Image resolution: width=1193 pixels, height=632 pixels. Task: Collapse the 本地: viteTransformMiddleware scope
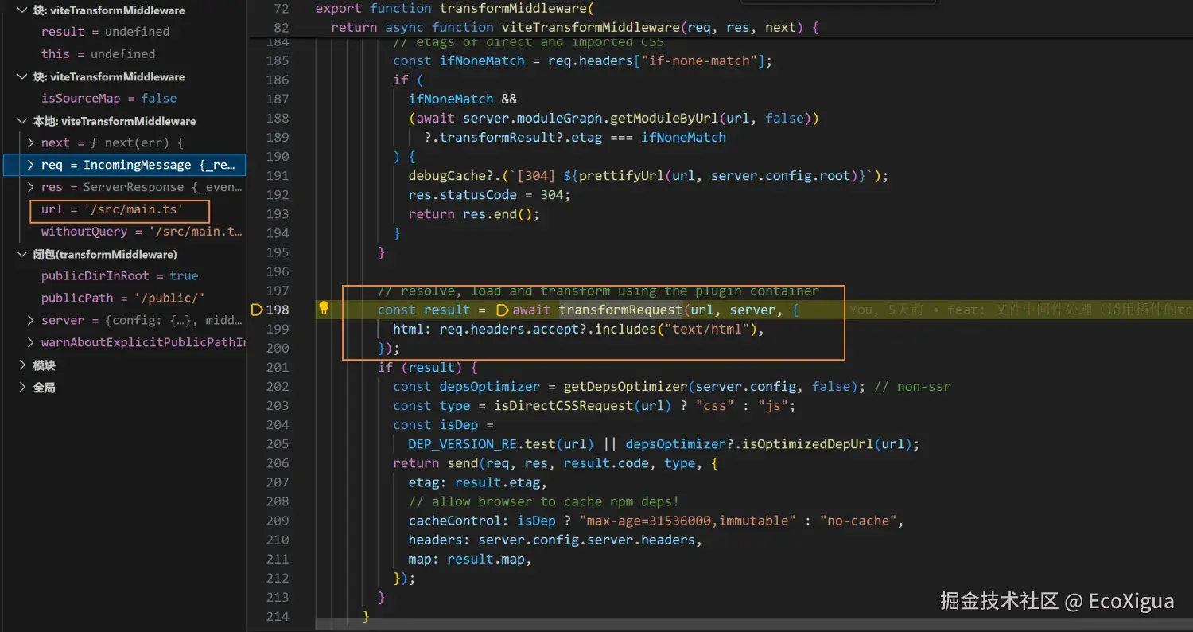pos(23,121)
